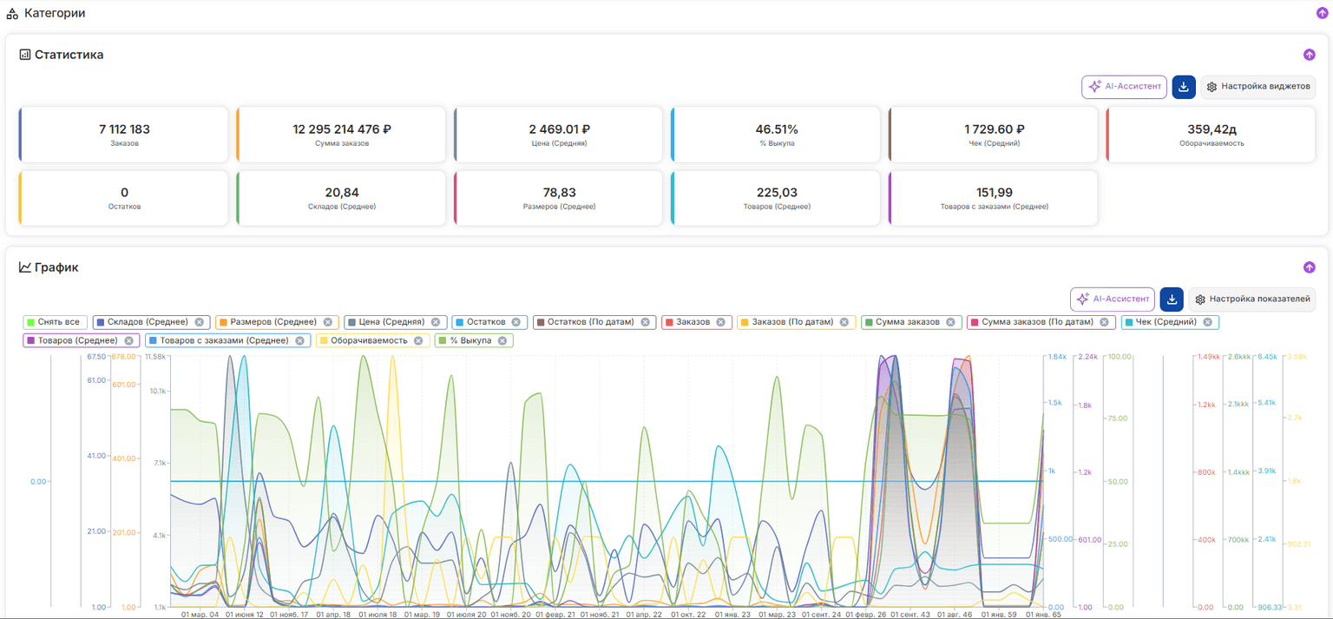Remove the Заказов series via x icon
The image size is (1333, 619).
[x=721, y=322]
